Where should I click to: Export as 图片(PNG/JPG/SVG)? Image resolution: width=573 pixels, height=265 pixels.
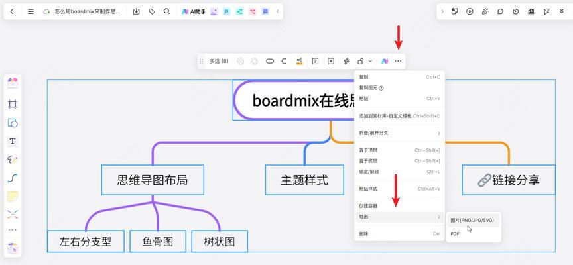pos(473,221)
